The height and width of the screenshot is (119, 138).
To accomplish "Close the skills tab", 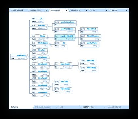I will pos(107,10).
